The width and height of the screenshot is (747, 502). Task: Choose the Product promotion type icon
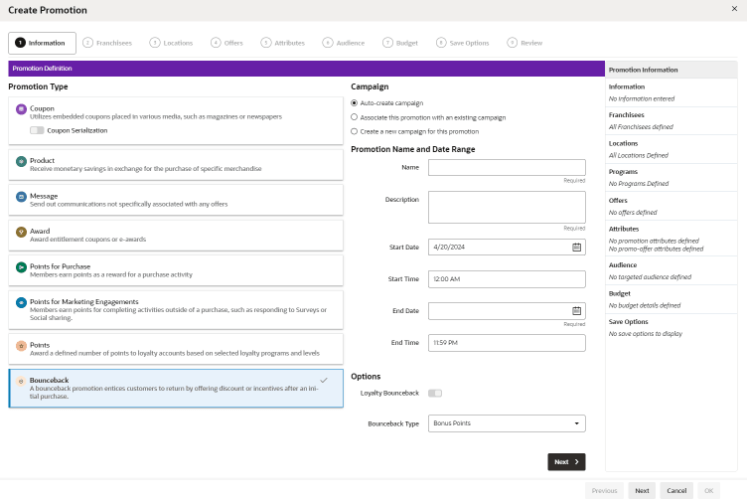pos(21,161)
